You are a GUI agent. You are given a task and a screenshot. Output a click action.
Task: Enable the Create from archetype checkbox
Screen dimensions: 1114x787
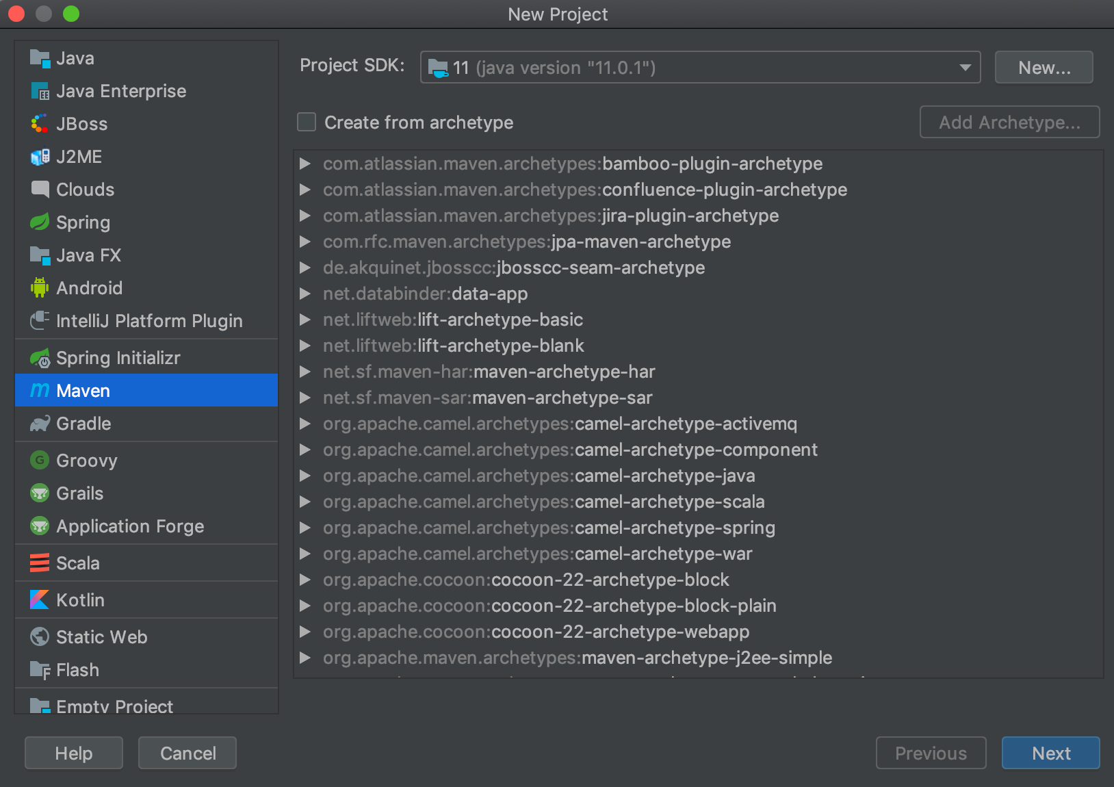click(x=306, y=122)
